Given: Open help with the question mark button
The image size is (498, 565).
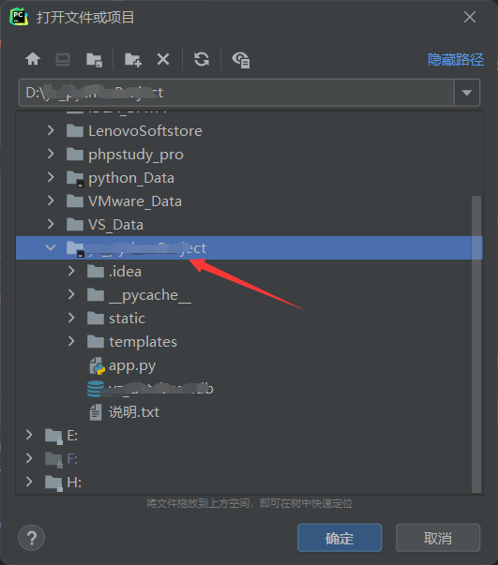Looking at the screenshot, I should pos(31,538).
